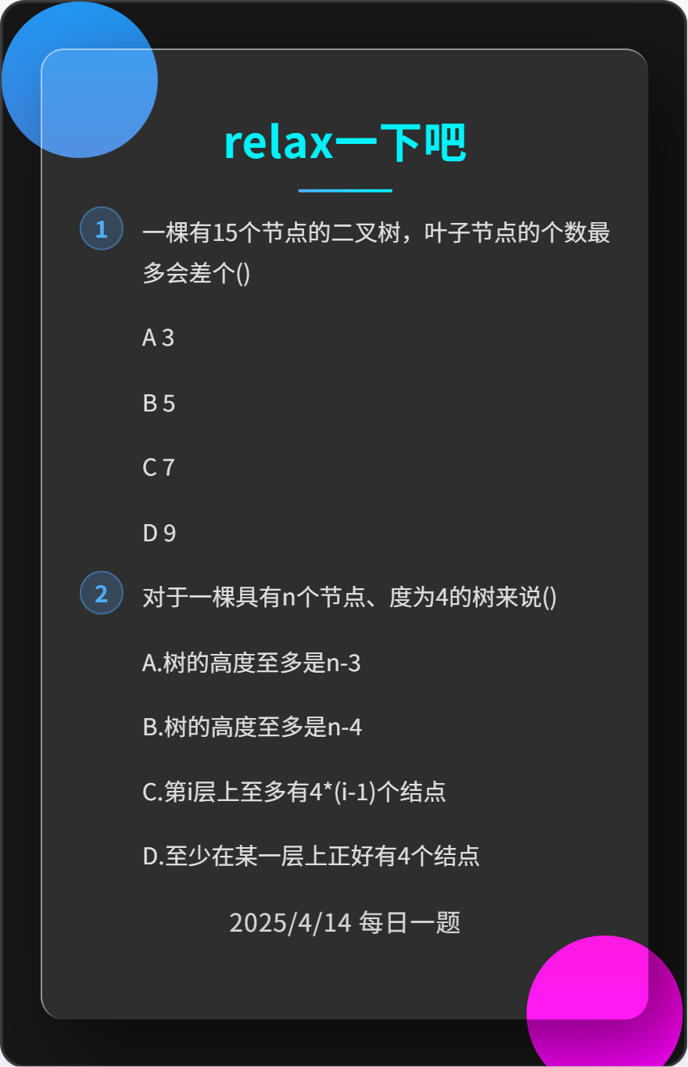The height and width of the screenshot is (1067, 688).
Task: Click the relax一下吧 title
Action: tap(345, 142)
